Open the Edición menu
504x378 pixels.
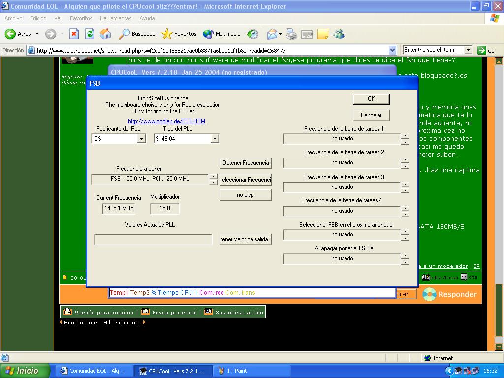(x=38, y=18)
